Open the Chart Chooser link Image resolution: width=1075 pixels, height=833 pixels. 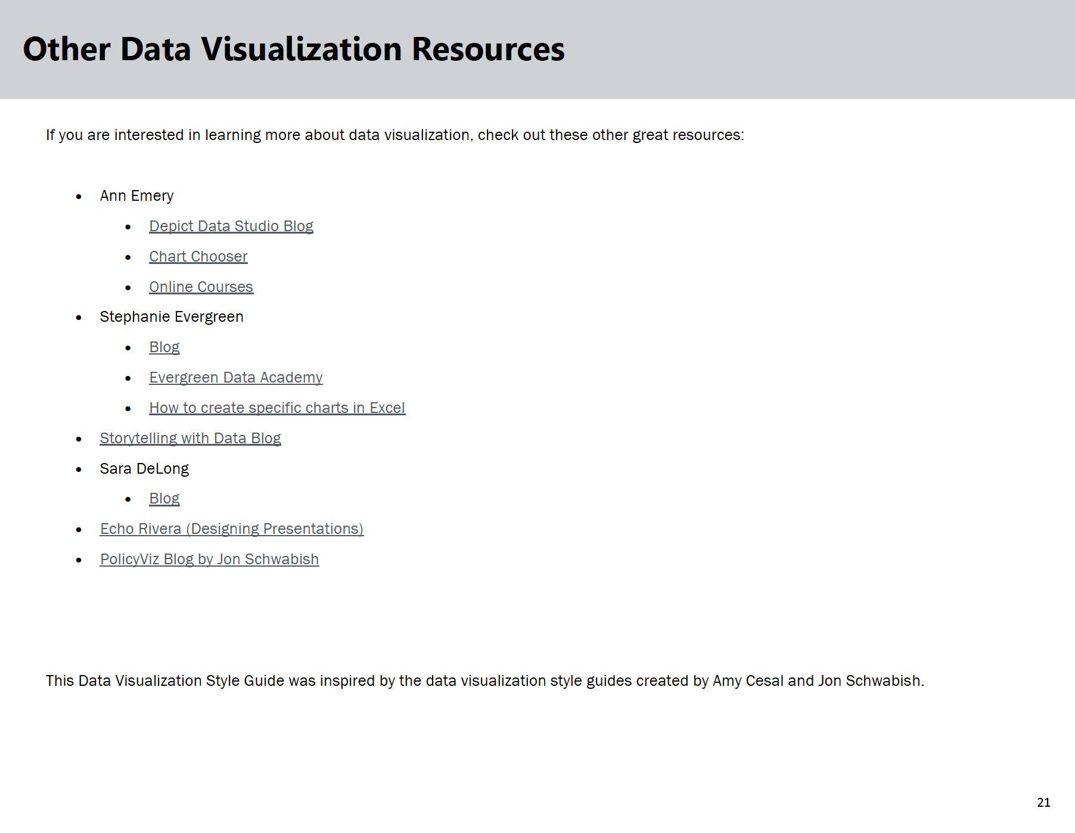198,256
